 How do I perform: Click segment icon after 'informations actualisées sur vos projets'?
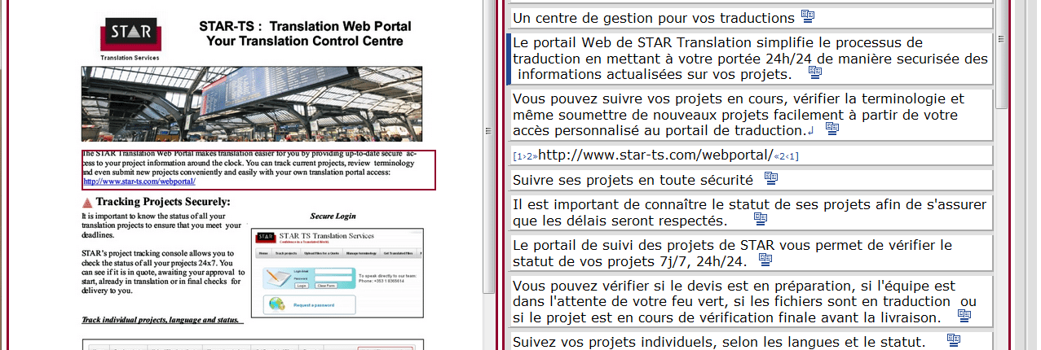tap(815, 73)
